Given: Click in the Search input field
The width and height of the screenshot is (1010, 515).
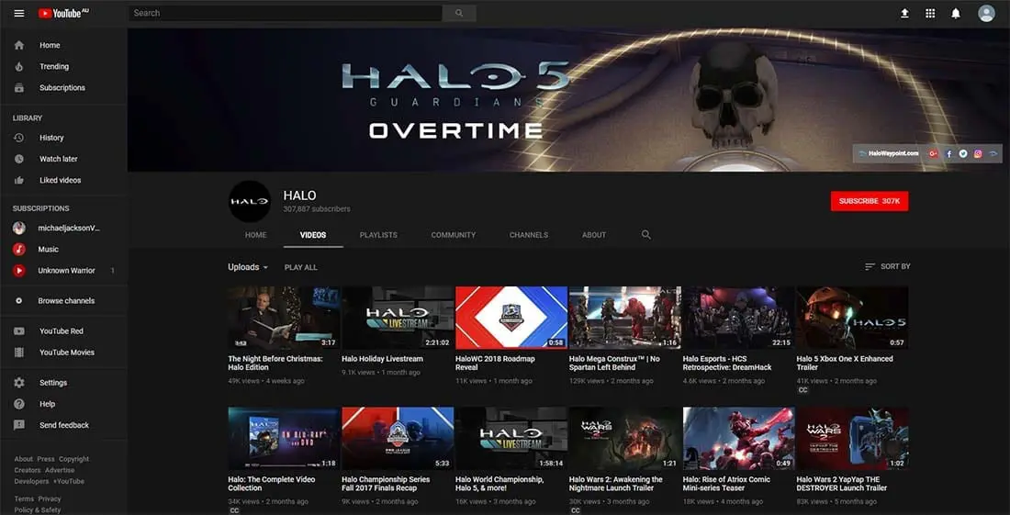Looking at the screenshot, I should [x=286, y=13].
